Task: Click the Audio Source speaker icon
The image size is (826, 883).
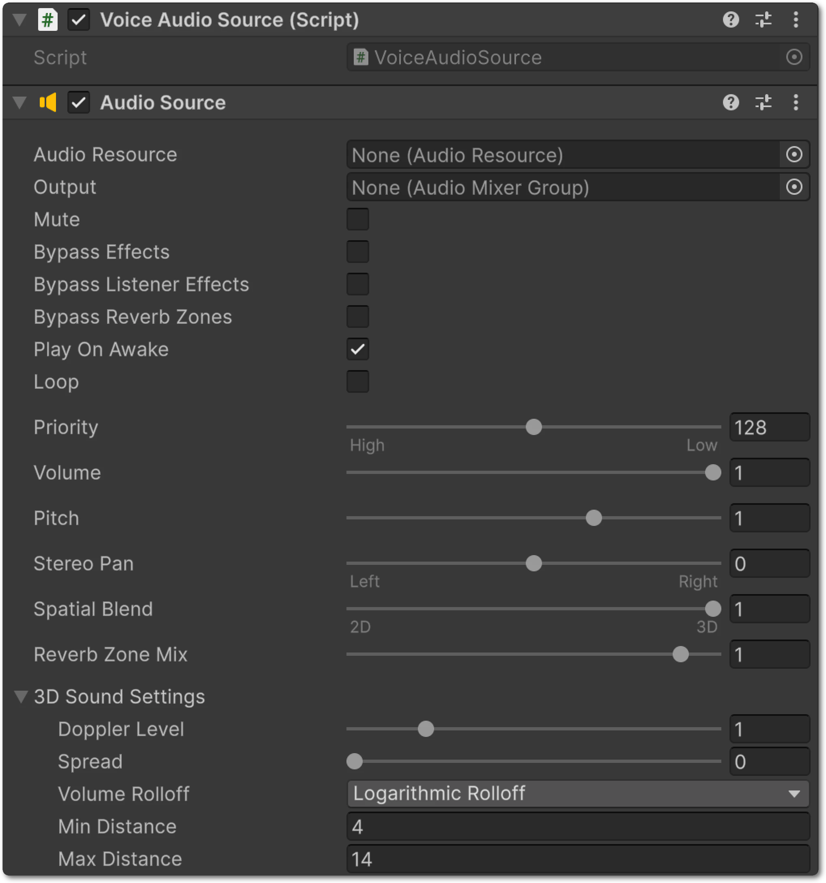Action: click(48, 103)
